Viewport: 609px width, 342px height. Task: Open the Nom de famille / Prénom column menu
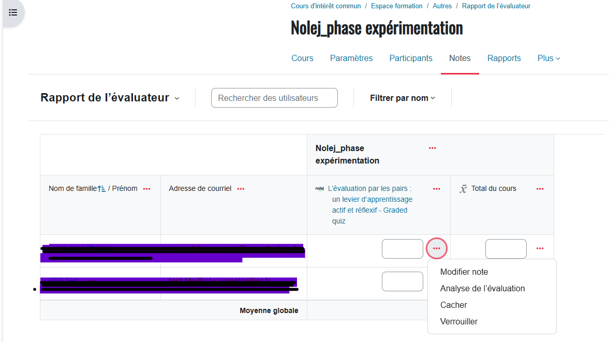(x=146, y=189)
